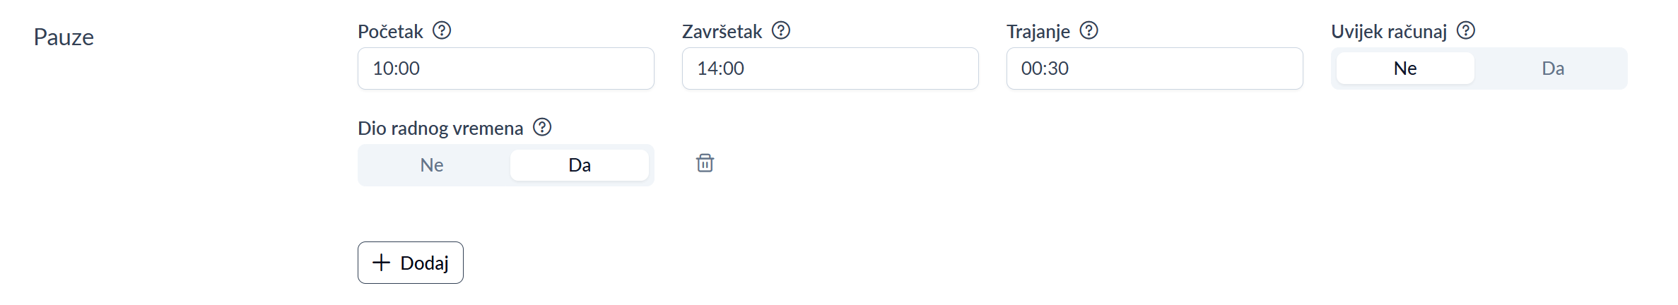This screenshot has width=1678, height=305.
Task: Open the Završetak help tooltip icon
Action: coord(781,31)
